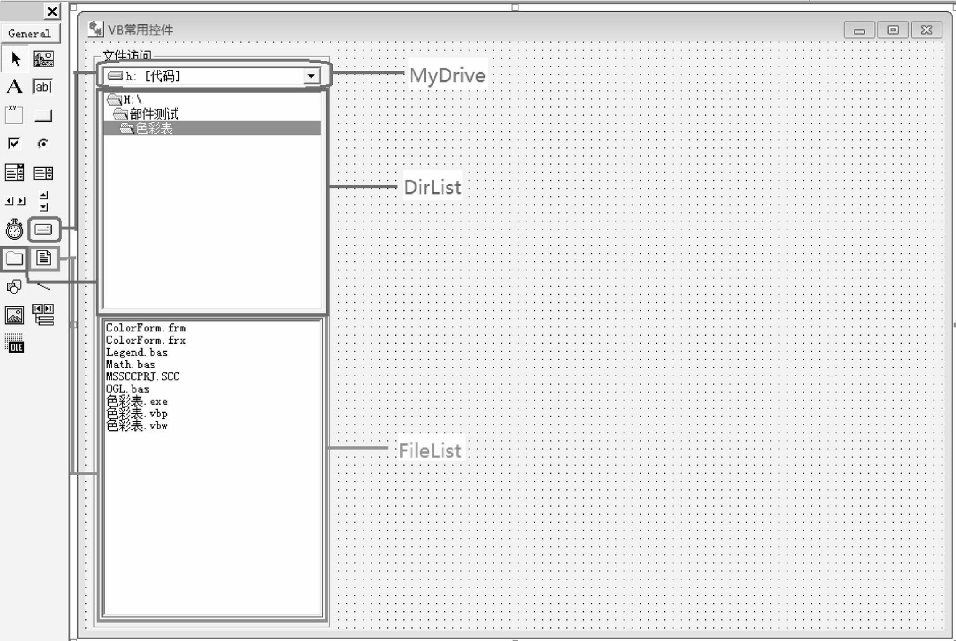Pick the CommandButton control tool
Image resolution: width=956 pixels, height=641 pixels.
[x=43, y=115]
